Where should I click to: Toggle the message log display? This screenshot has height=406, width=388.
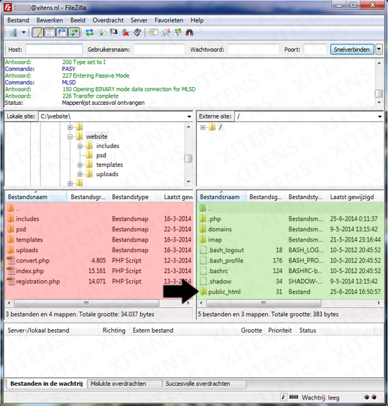pos(38,32)
